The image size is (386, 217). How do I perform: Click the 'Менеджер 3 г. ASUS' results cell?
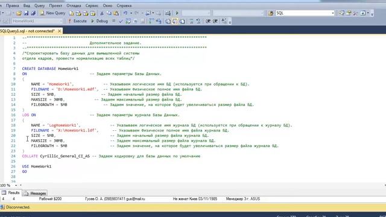click(x=242, y=199)
